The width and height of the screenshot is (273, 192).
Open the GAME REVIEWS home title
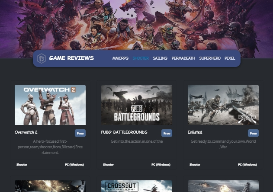(x=71, y=58)
